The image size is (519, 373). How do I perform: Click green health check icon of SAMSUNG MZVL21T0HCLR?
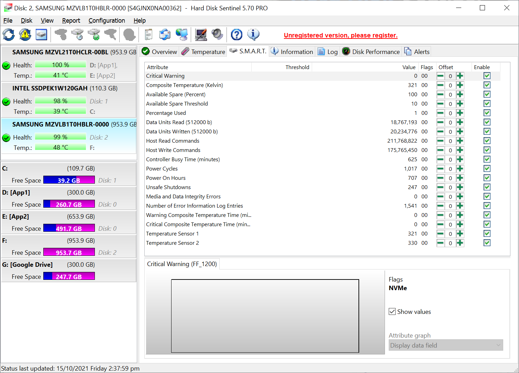pyautogui.click(x=6, y=65)
